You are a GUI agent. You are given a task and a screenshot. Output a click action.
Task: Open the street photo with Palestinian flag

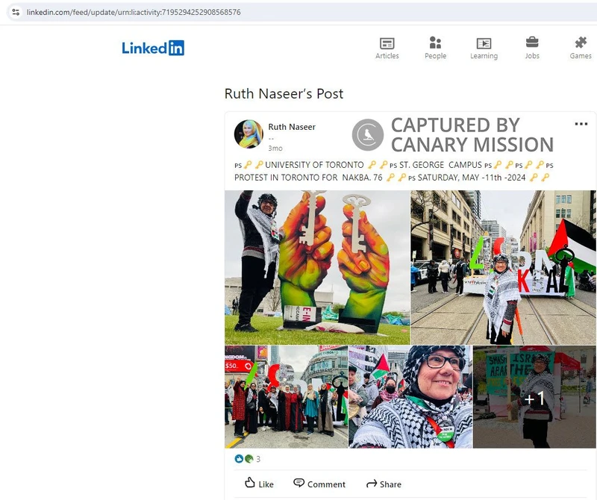tap(503, 267)
